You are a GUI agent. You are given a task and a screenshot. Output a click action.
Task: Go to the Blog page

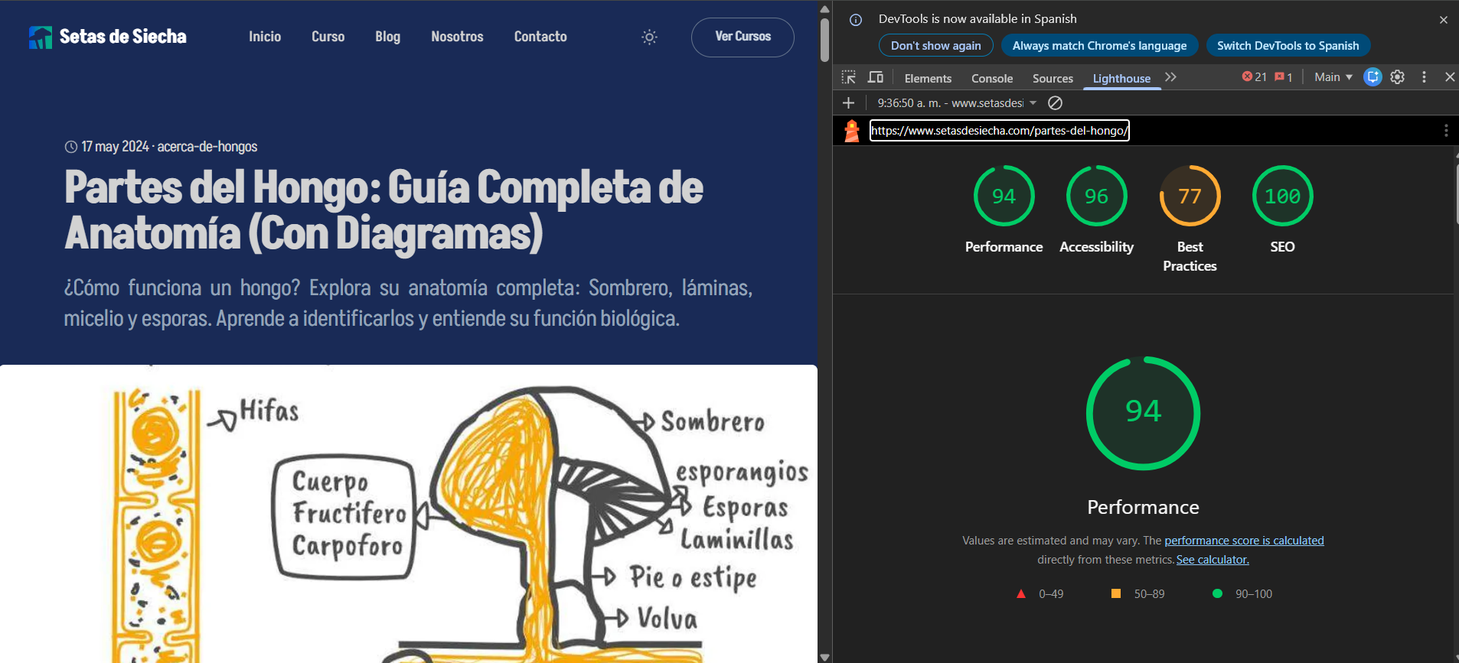coord(387,37)
